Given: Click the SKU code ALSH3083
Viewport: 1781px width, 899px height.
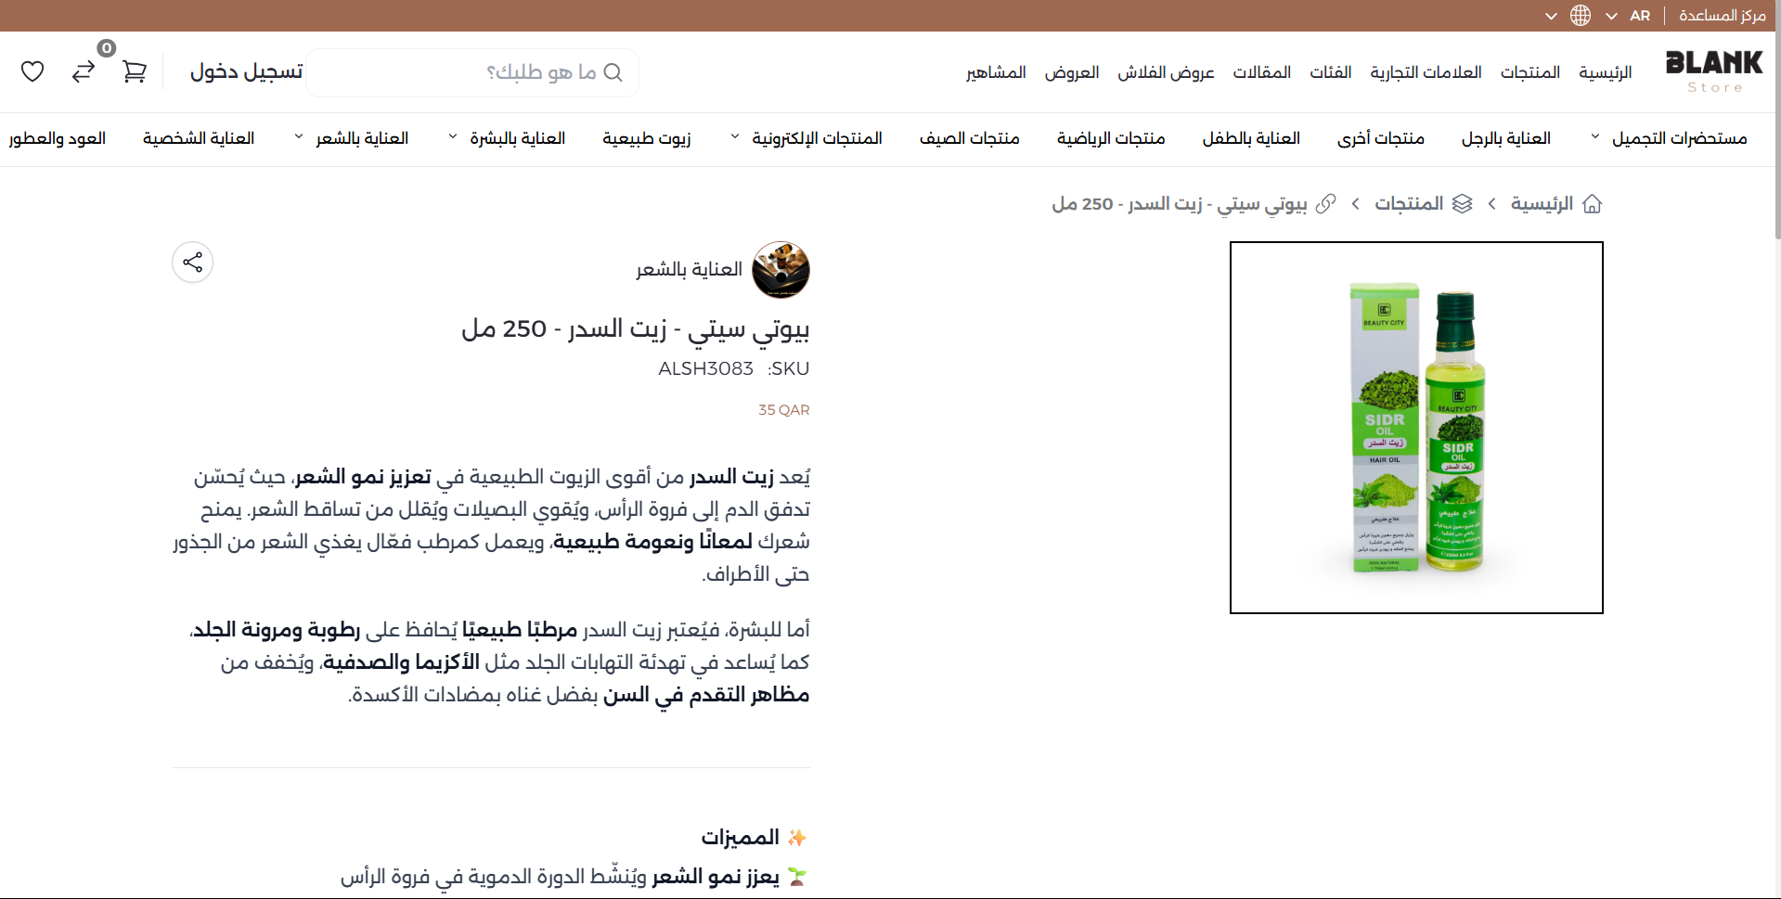Looking at the screenshot, I should [706, 369].
